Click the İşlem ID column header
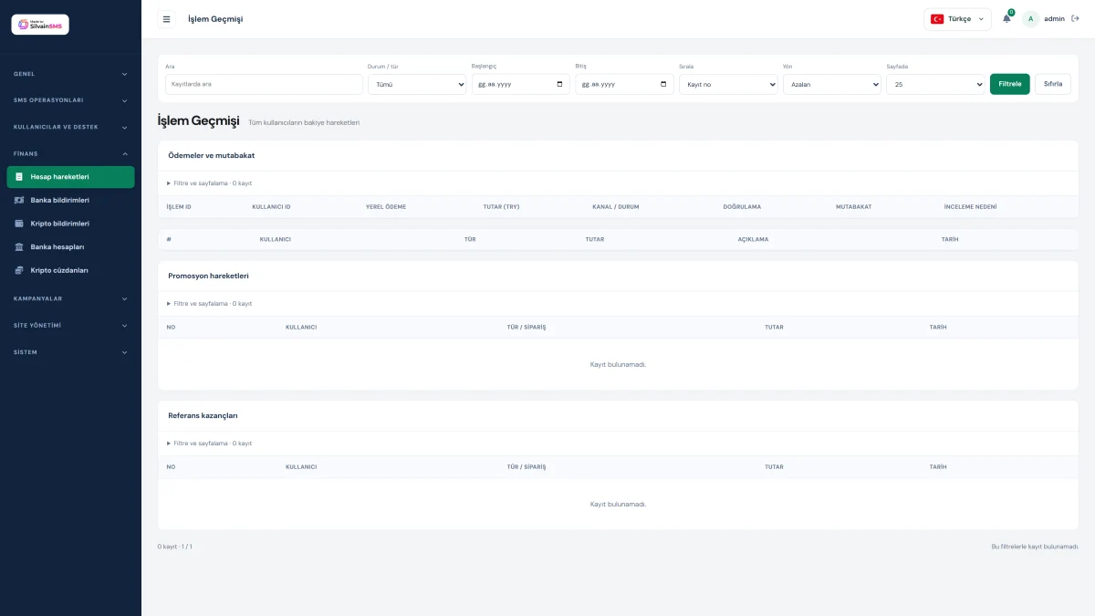The height and width of the screenshot is (616, 1095). pyautogui.click(x=179, y=207)
